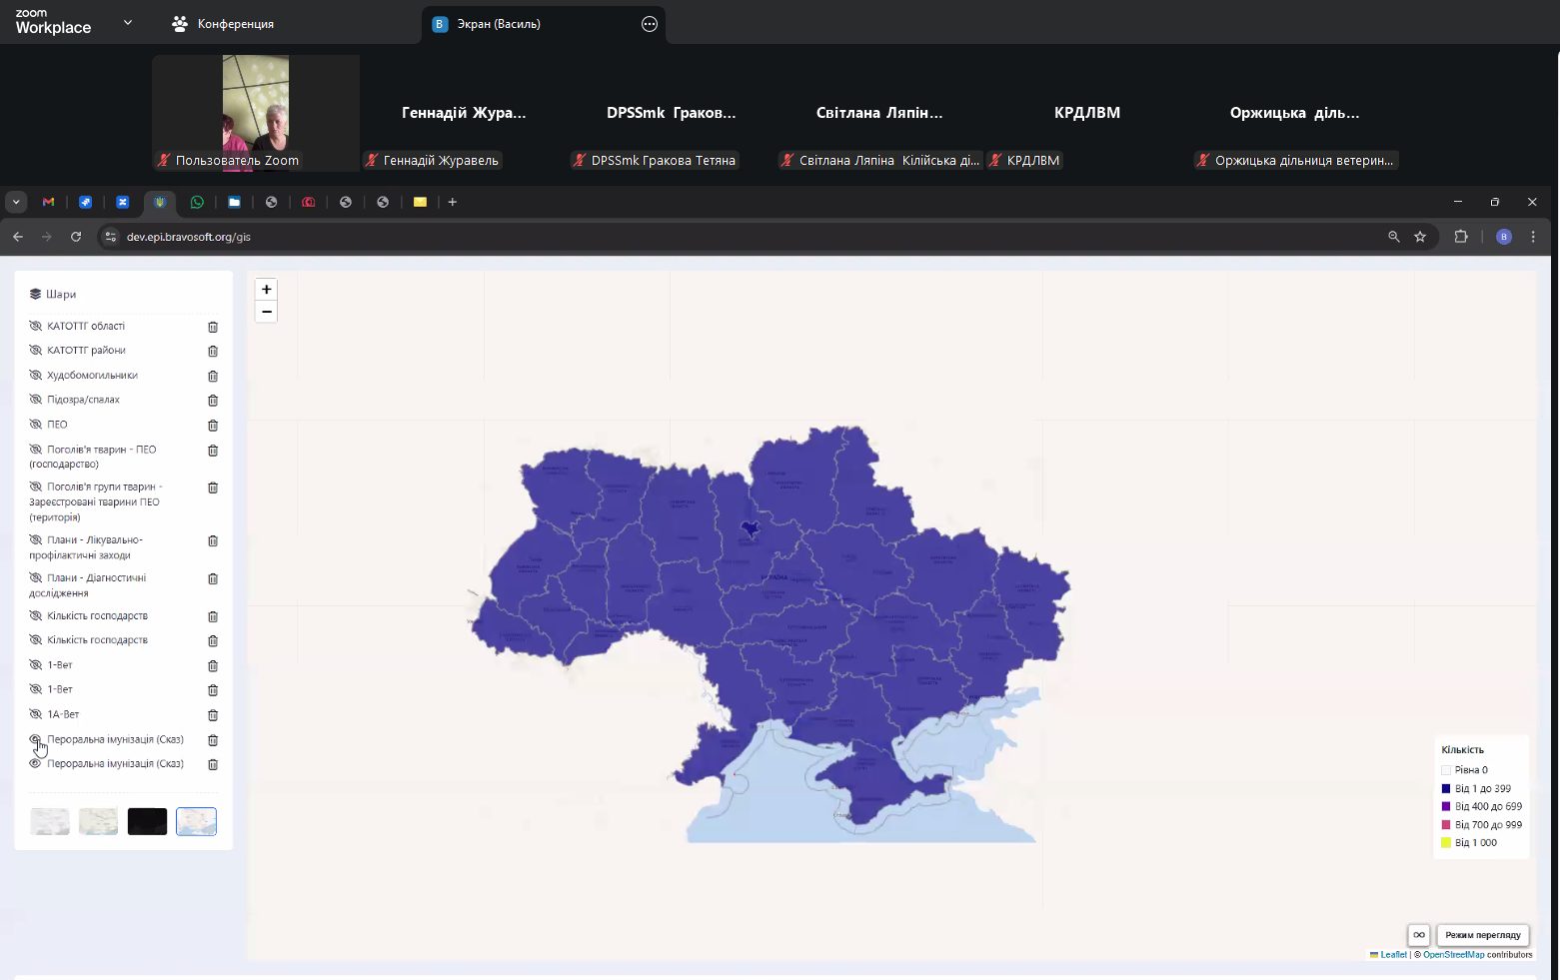This screenshot has width=1560, height=980.
Task: Open the OpenStreetMap attribution link
Action: [1453, 955]
